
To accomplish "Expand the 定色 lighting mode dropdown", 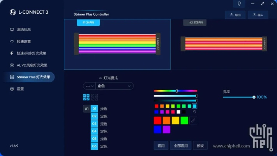I will 115,86.
